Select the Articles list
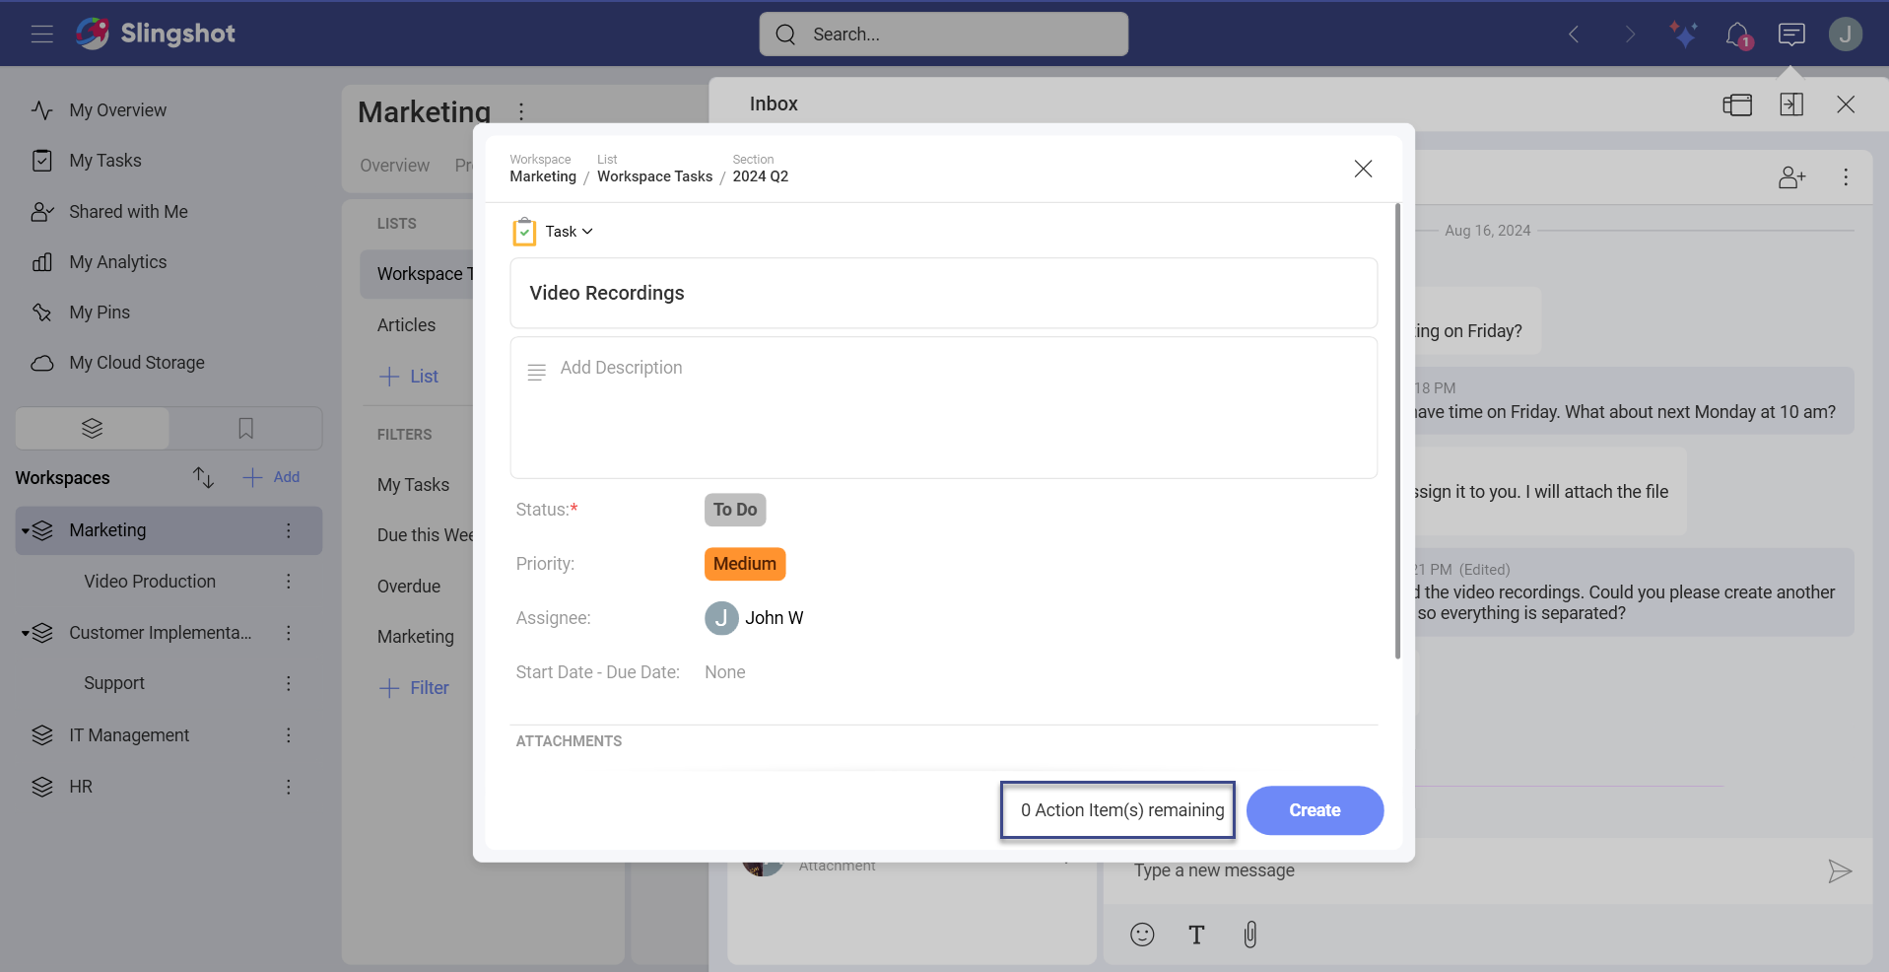Screen dimensions: 1889x972 click(x=406, y=325)
